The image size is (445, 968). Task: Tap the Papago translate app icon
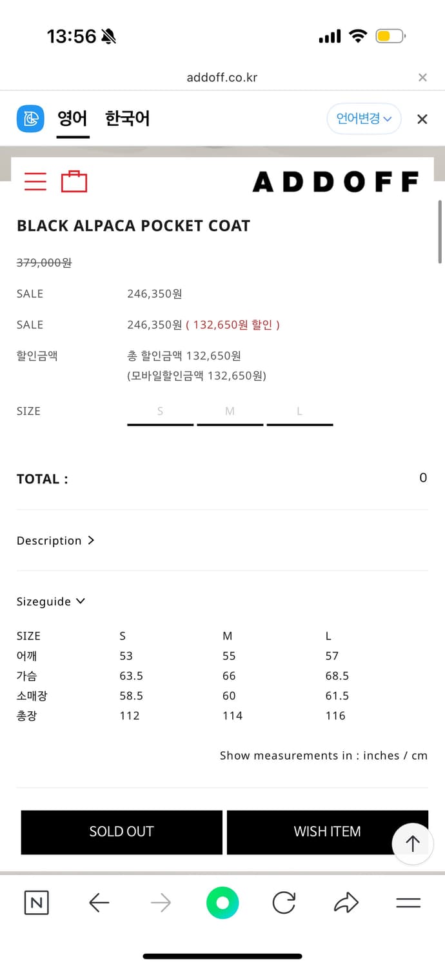click(x=30, y=119)
